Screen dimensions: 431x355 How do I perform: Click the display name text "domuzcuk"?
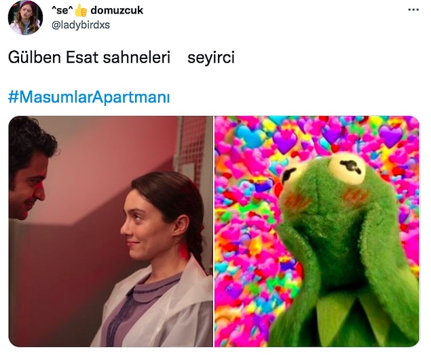pyautogui.click(x=117, y=10)
